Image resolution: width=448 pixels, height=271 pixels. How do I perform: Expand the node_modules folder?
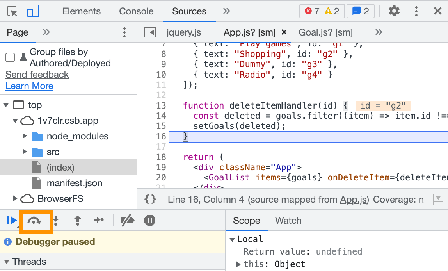(25, 136)
